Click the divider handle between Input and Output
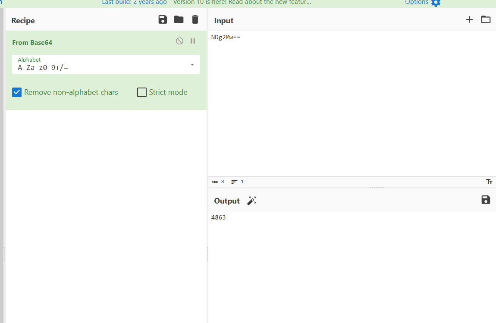 point(377,188)
